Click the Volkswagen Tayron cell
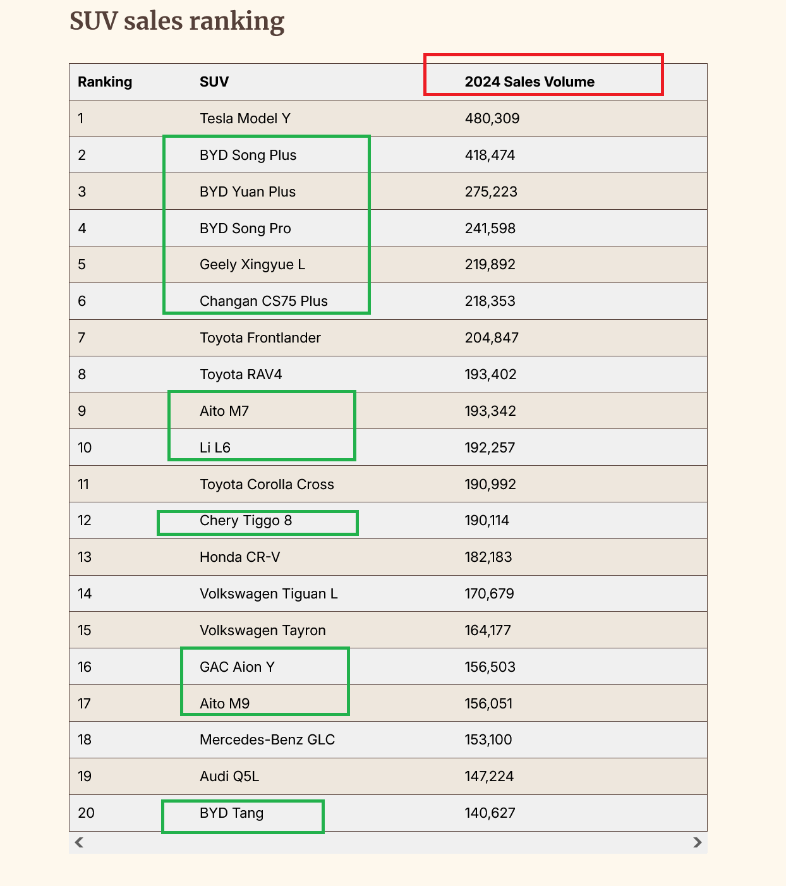The width and height of the screenshot is (786, 886). pyautogui.click(x=263, y=631)
